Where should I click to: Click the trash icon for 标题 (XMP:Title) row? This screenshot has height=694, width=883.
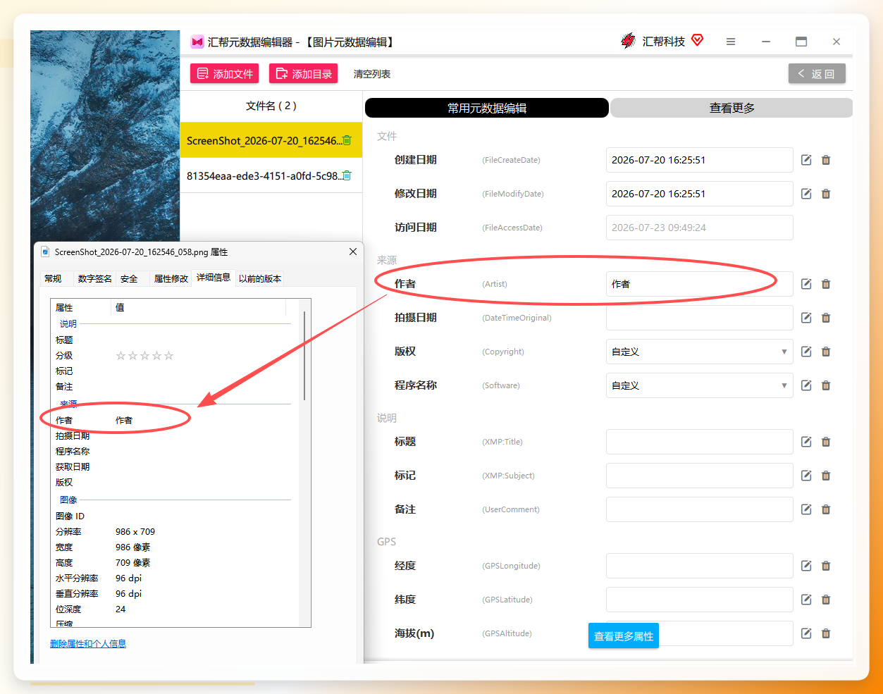coord(826,442)
